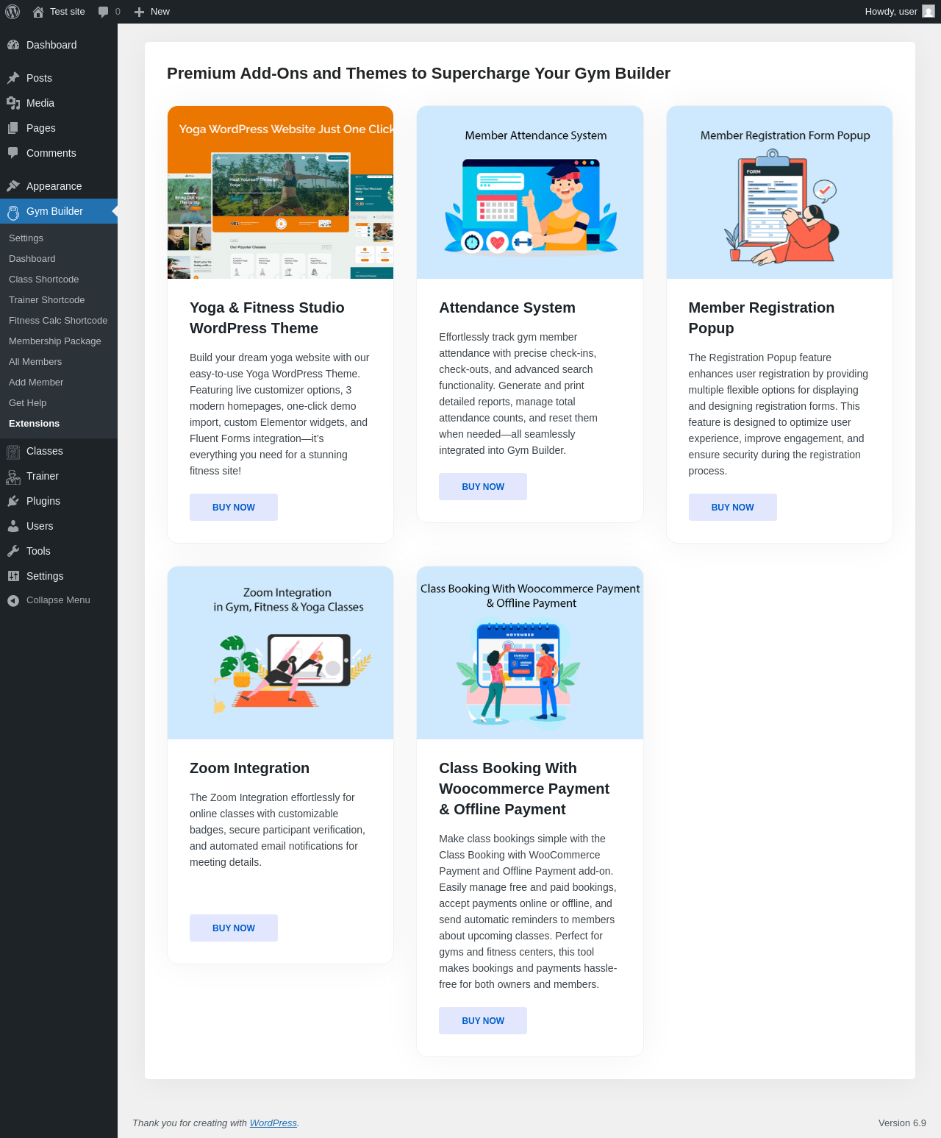941x1138 pixels.
Task: Click the Collapse Menu label
Action: click(58, 600)
